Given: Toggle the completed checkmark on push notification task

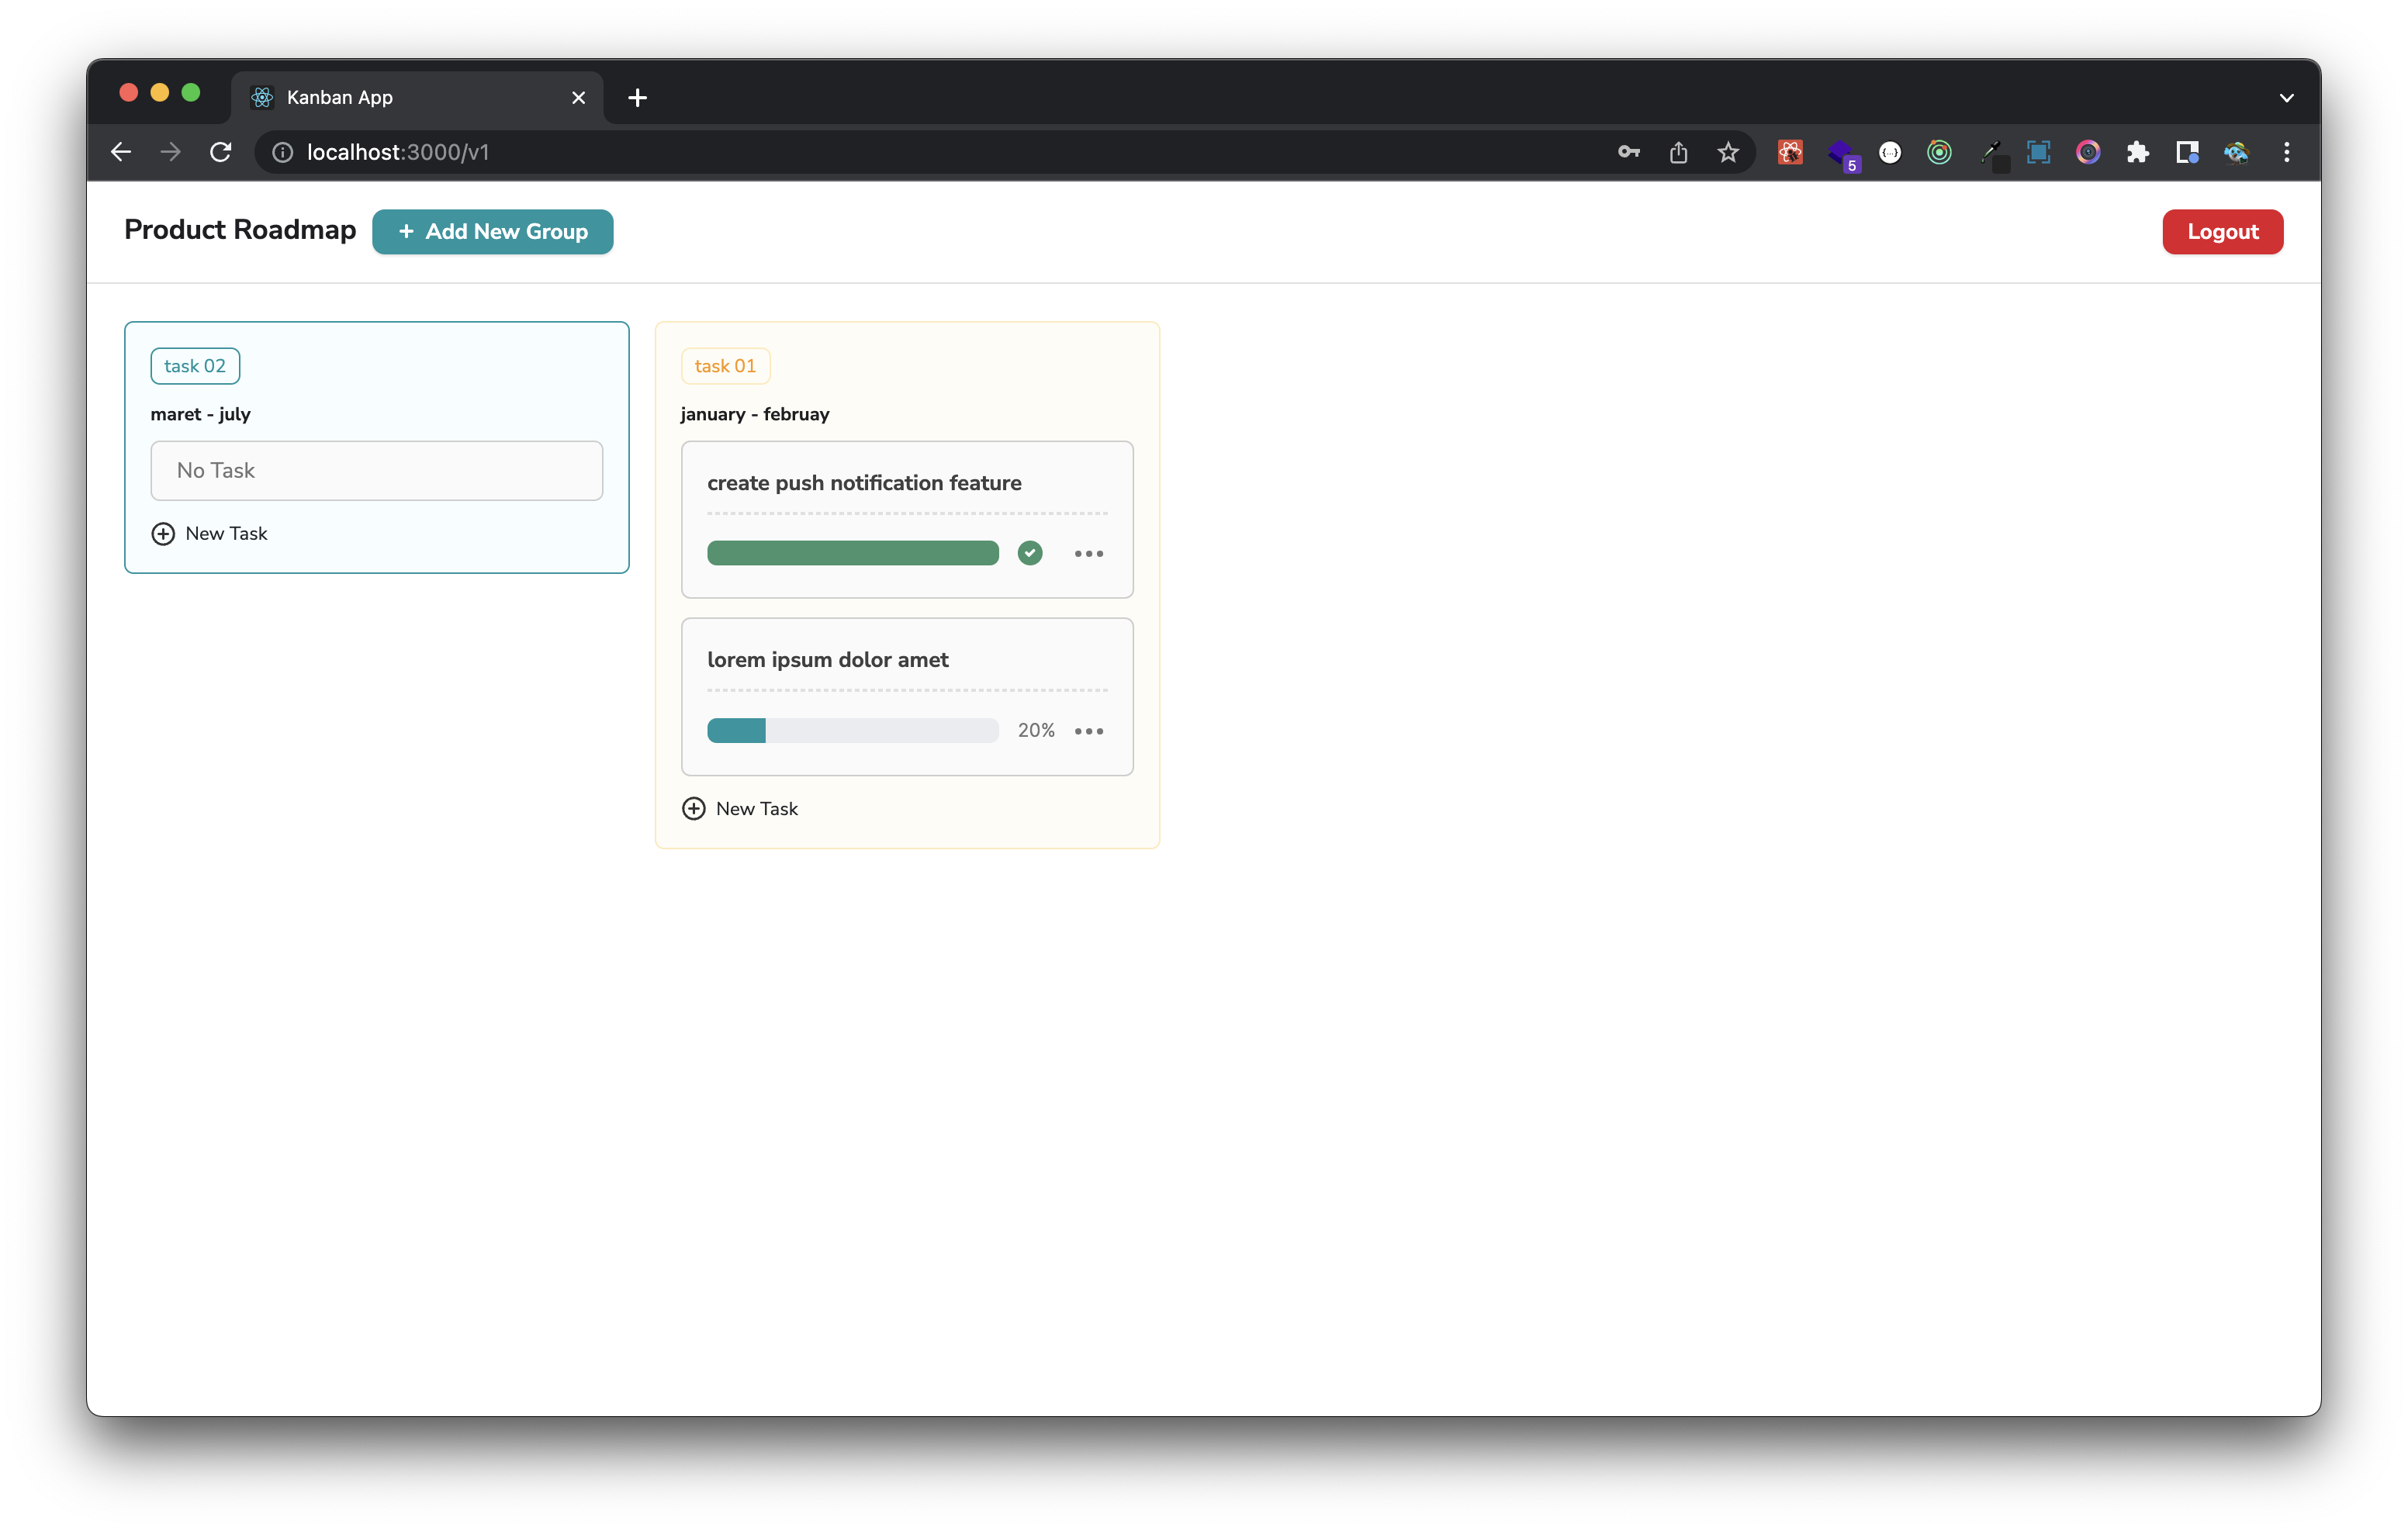Looking at the screenshot, I should tap(1029, 553).
